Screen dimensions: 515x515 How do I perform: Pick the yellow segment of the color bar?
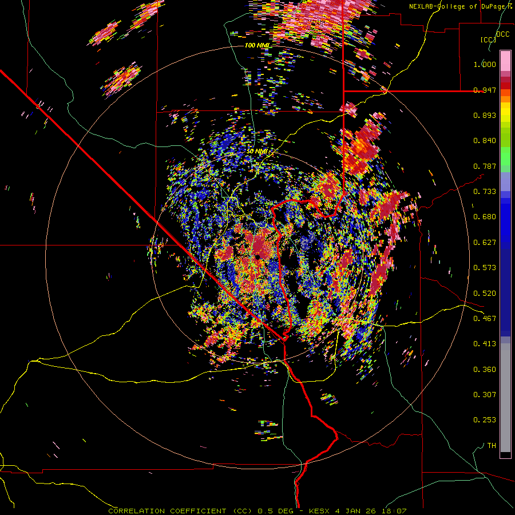[505, 113]
